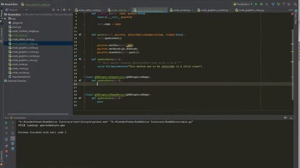
Task: Click the scroll-from-source target icon in the Project panel
Action: [53, 10]
